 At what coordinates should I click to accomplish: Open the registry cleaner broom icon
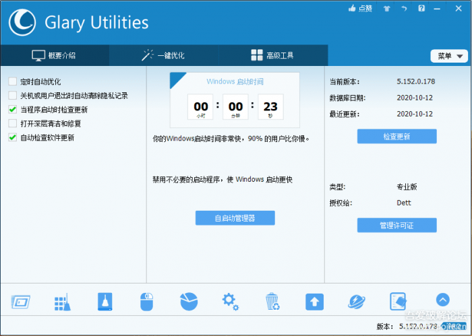point(62,302)
